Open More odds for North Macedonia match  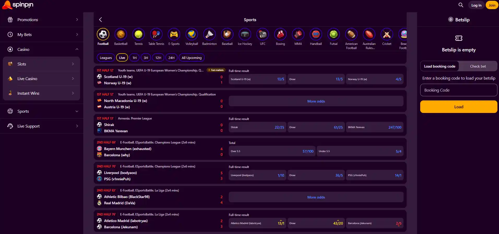pos(316,101)
